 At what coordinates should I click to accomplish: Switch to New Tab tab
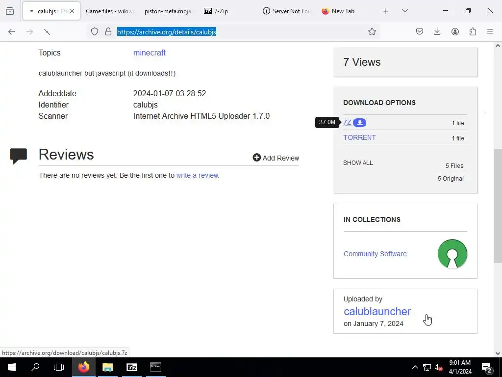click(345, 11)
